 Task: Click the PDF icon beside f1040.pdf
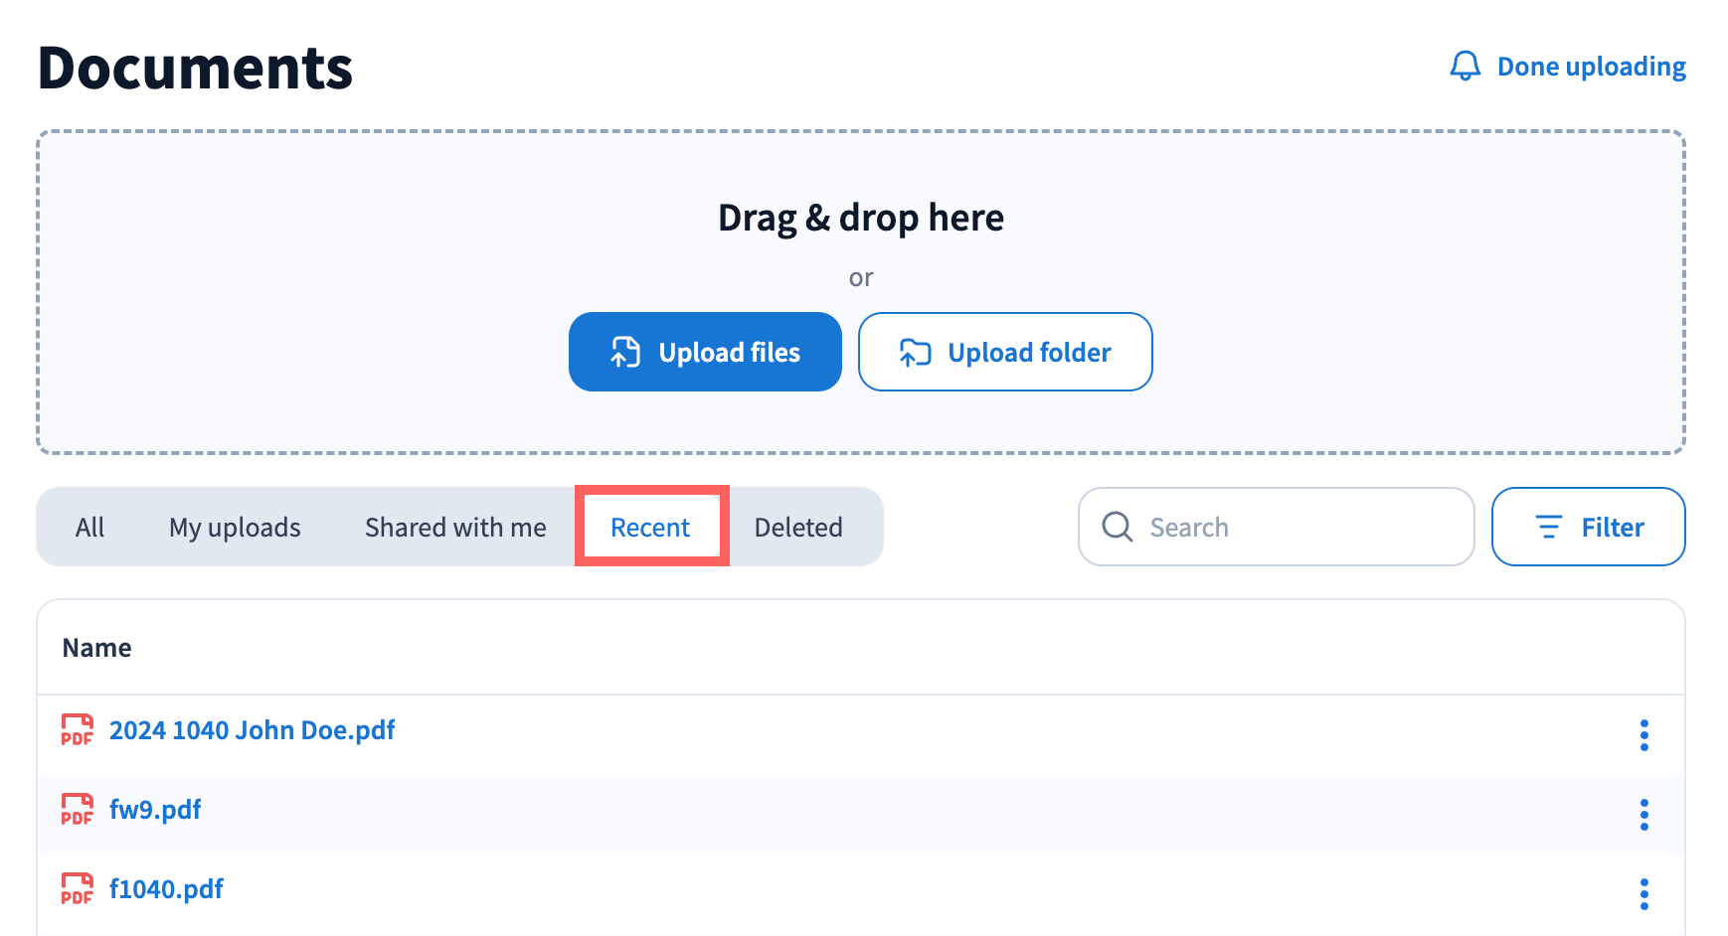pos(77,889)
